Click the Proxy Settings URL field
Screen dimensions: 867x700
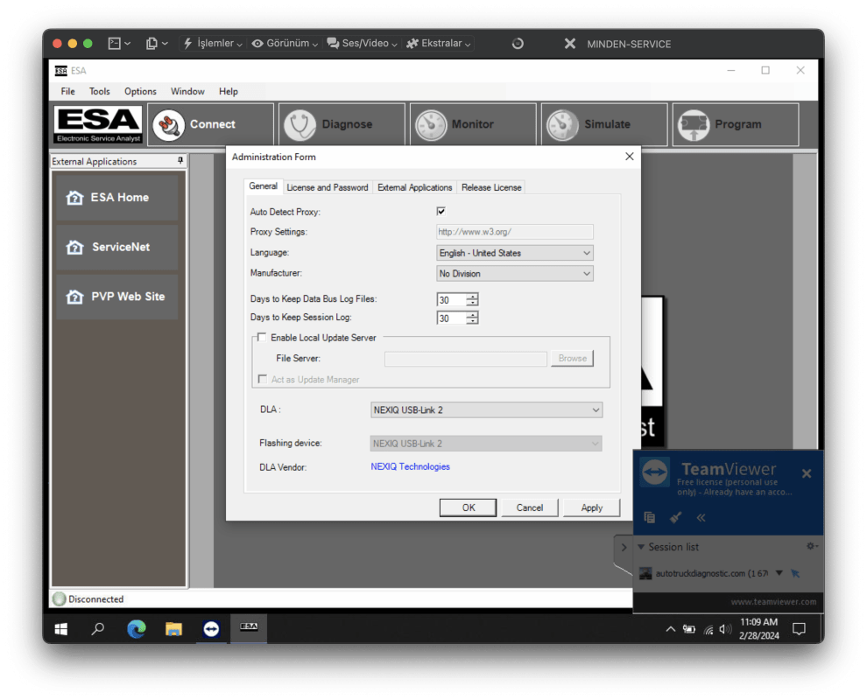515,232
